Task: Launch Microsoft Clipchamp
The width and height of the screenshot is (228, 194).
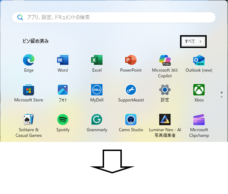Action: click(199, 126)
